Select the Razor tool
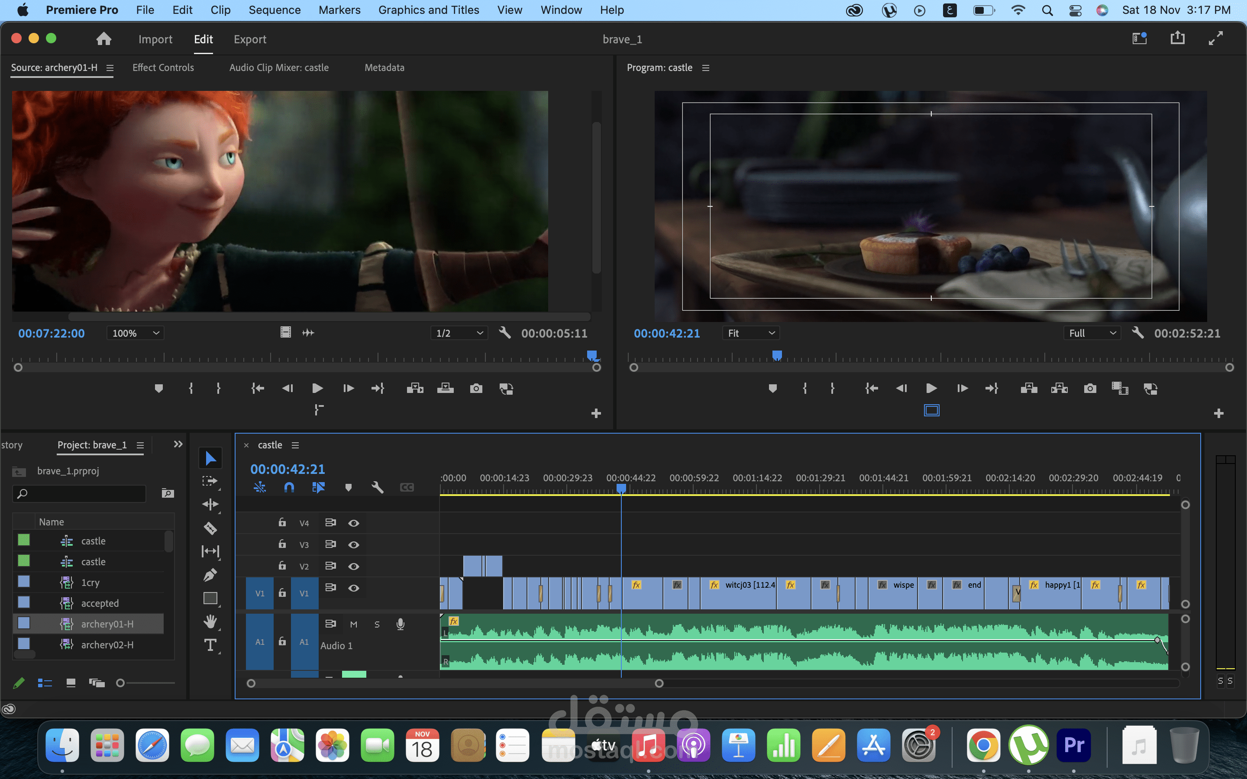Screen dimensions: 1247x779 pyautogui.click(x=210, y=528)
